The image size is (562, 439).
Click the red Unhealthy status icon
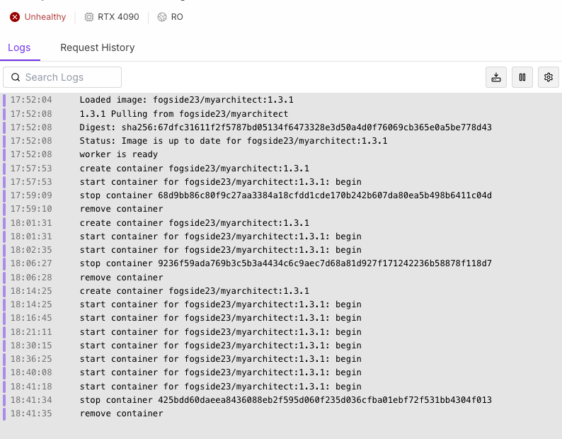click(15, 17)
